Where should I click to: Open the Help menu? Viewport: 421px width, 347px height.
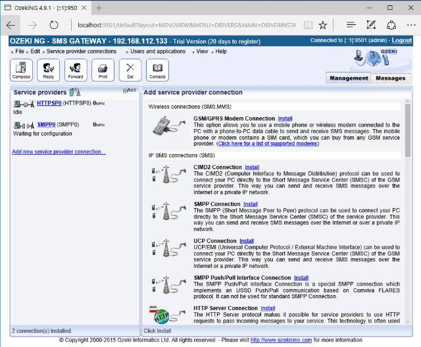coord(221,51)
